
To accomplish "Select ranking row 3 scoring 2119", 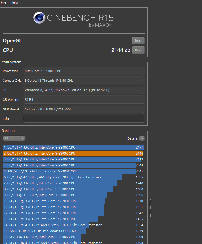I will [74, 159].
